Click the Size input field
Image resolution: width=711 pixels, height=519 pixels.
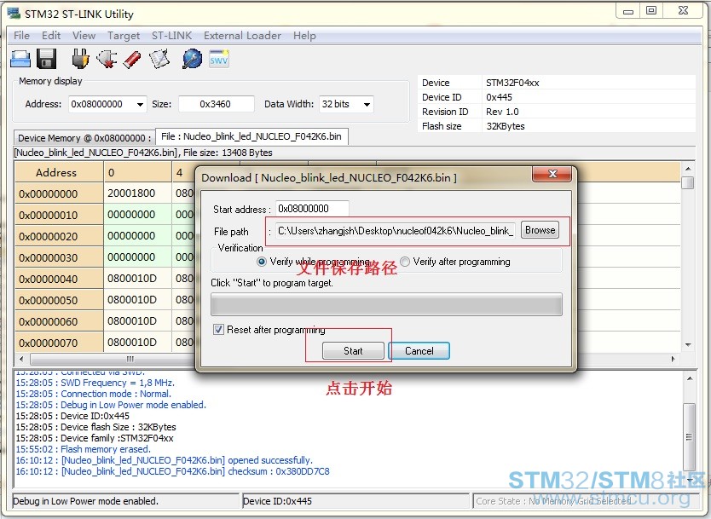pyautogui.click(x=216, y=104)
